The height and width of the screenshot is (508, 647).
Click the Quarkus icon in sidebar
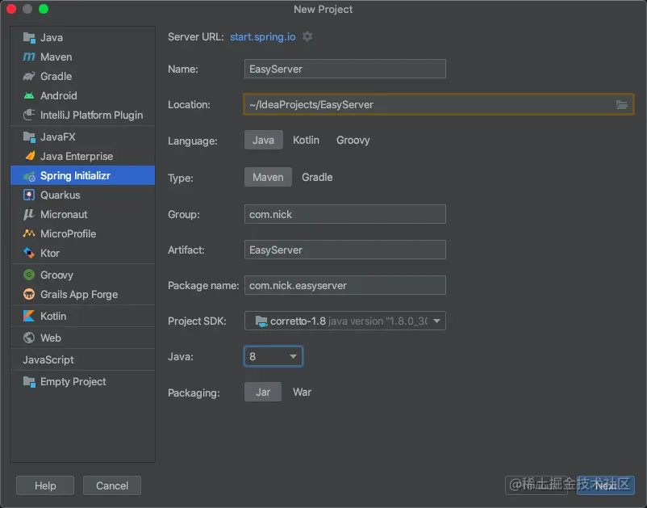29,195
